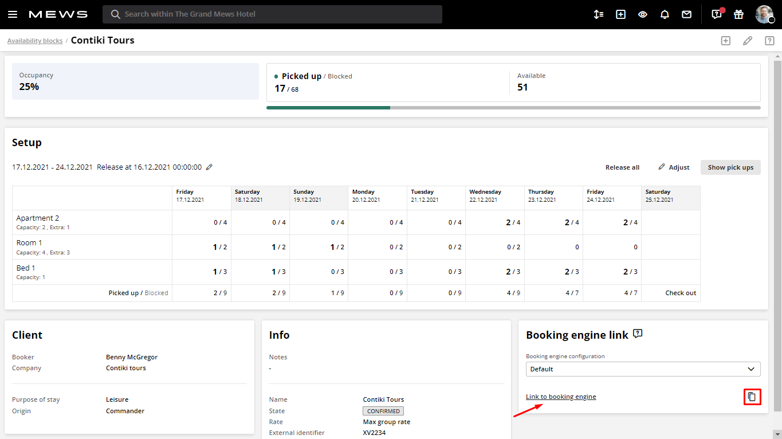The width and height of the screenshot is (782, 439).
Task: Click the profile avatar in top right
Action: 765,14
